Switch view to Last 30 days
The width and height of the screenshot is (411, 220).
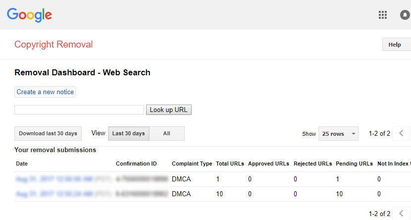[129, 133]
